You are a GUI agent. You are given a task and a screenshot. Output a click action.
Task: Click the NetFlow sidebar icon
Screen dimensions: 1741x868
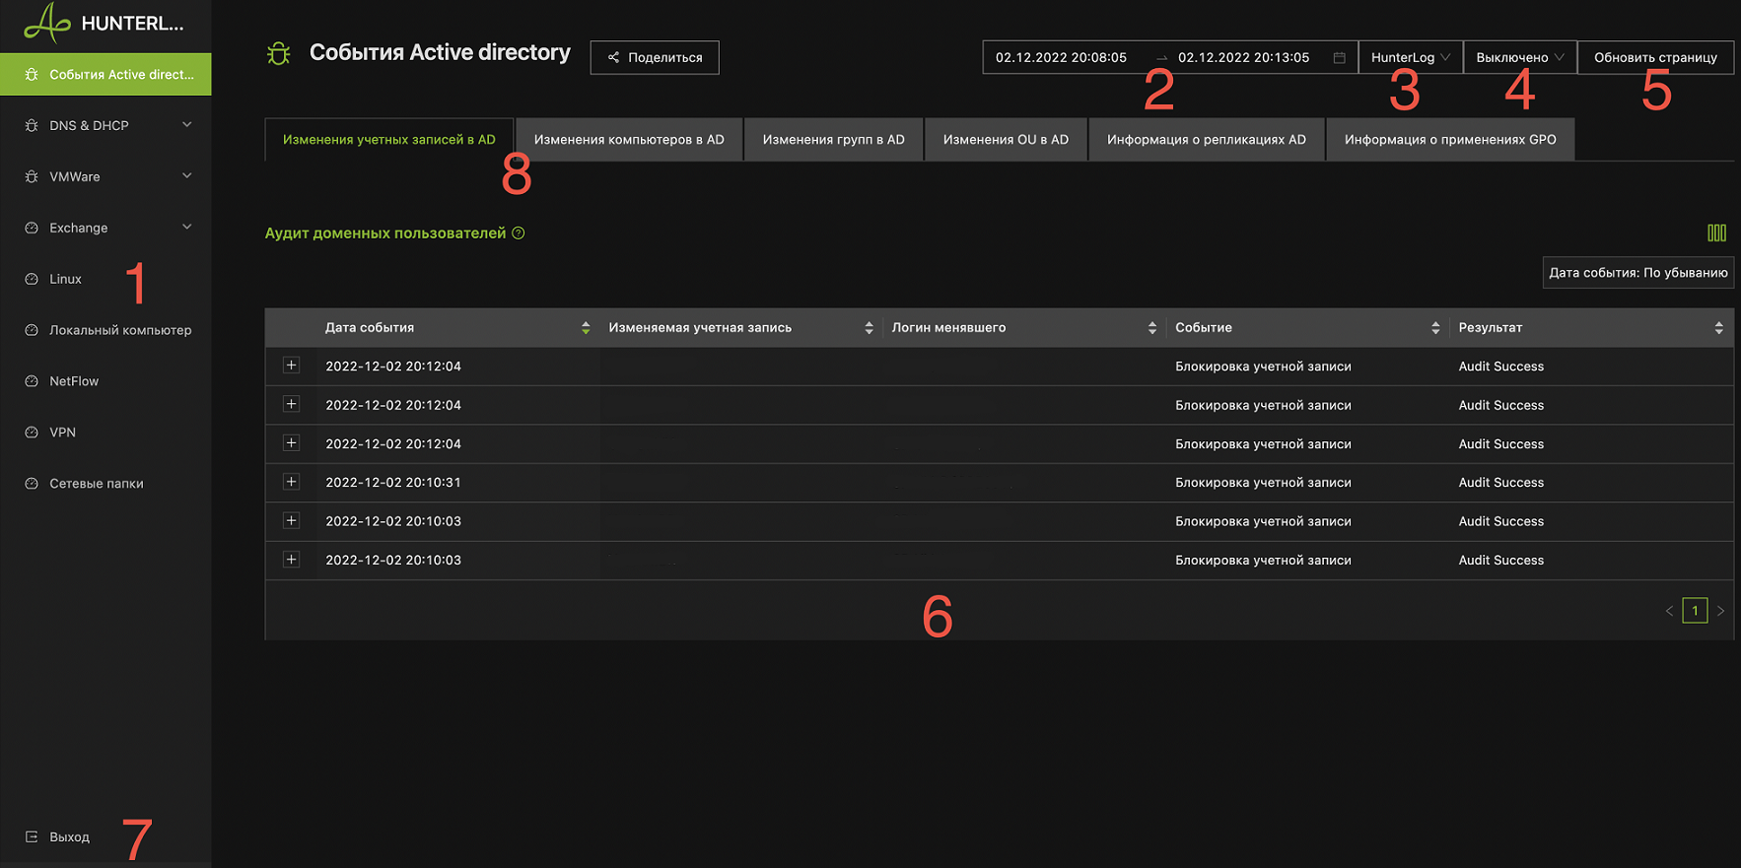coord(32,382)
